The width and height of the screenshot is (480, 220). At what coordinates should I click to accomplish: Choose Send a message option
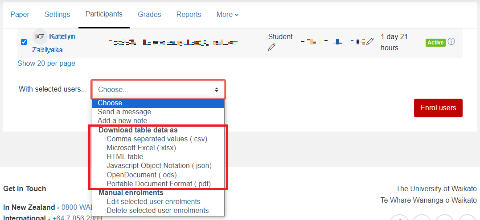[124, 112]
